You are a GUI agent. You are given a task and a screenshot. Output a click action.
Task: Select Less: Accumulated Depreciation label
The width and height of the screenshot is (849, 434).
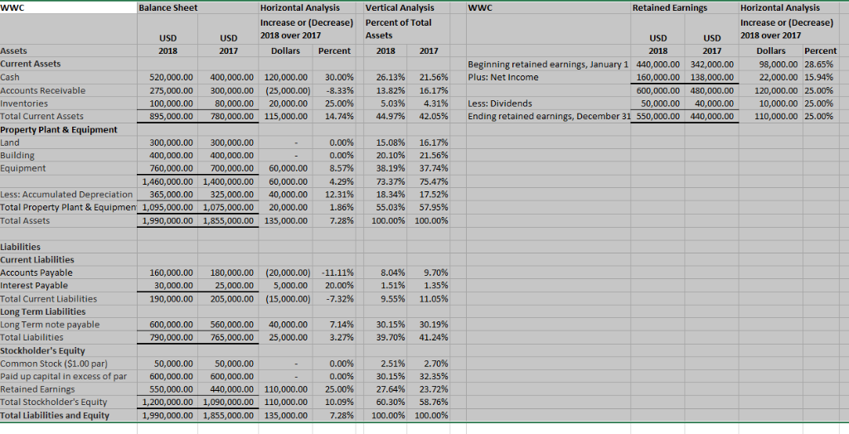(x=66, y=195)
